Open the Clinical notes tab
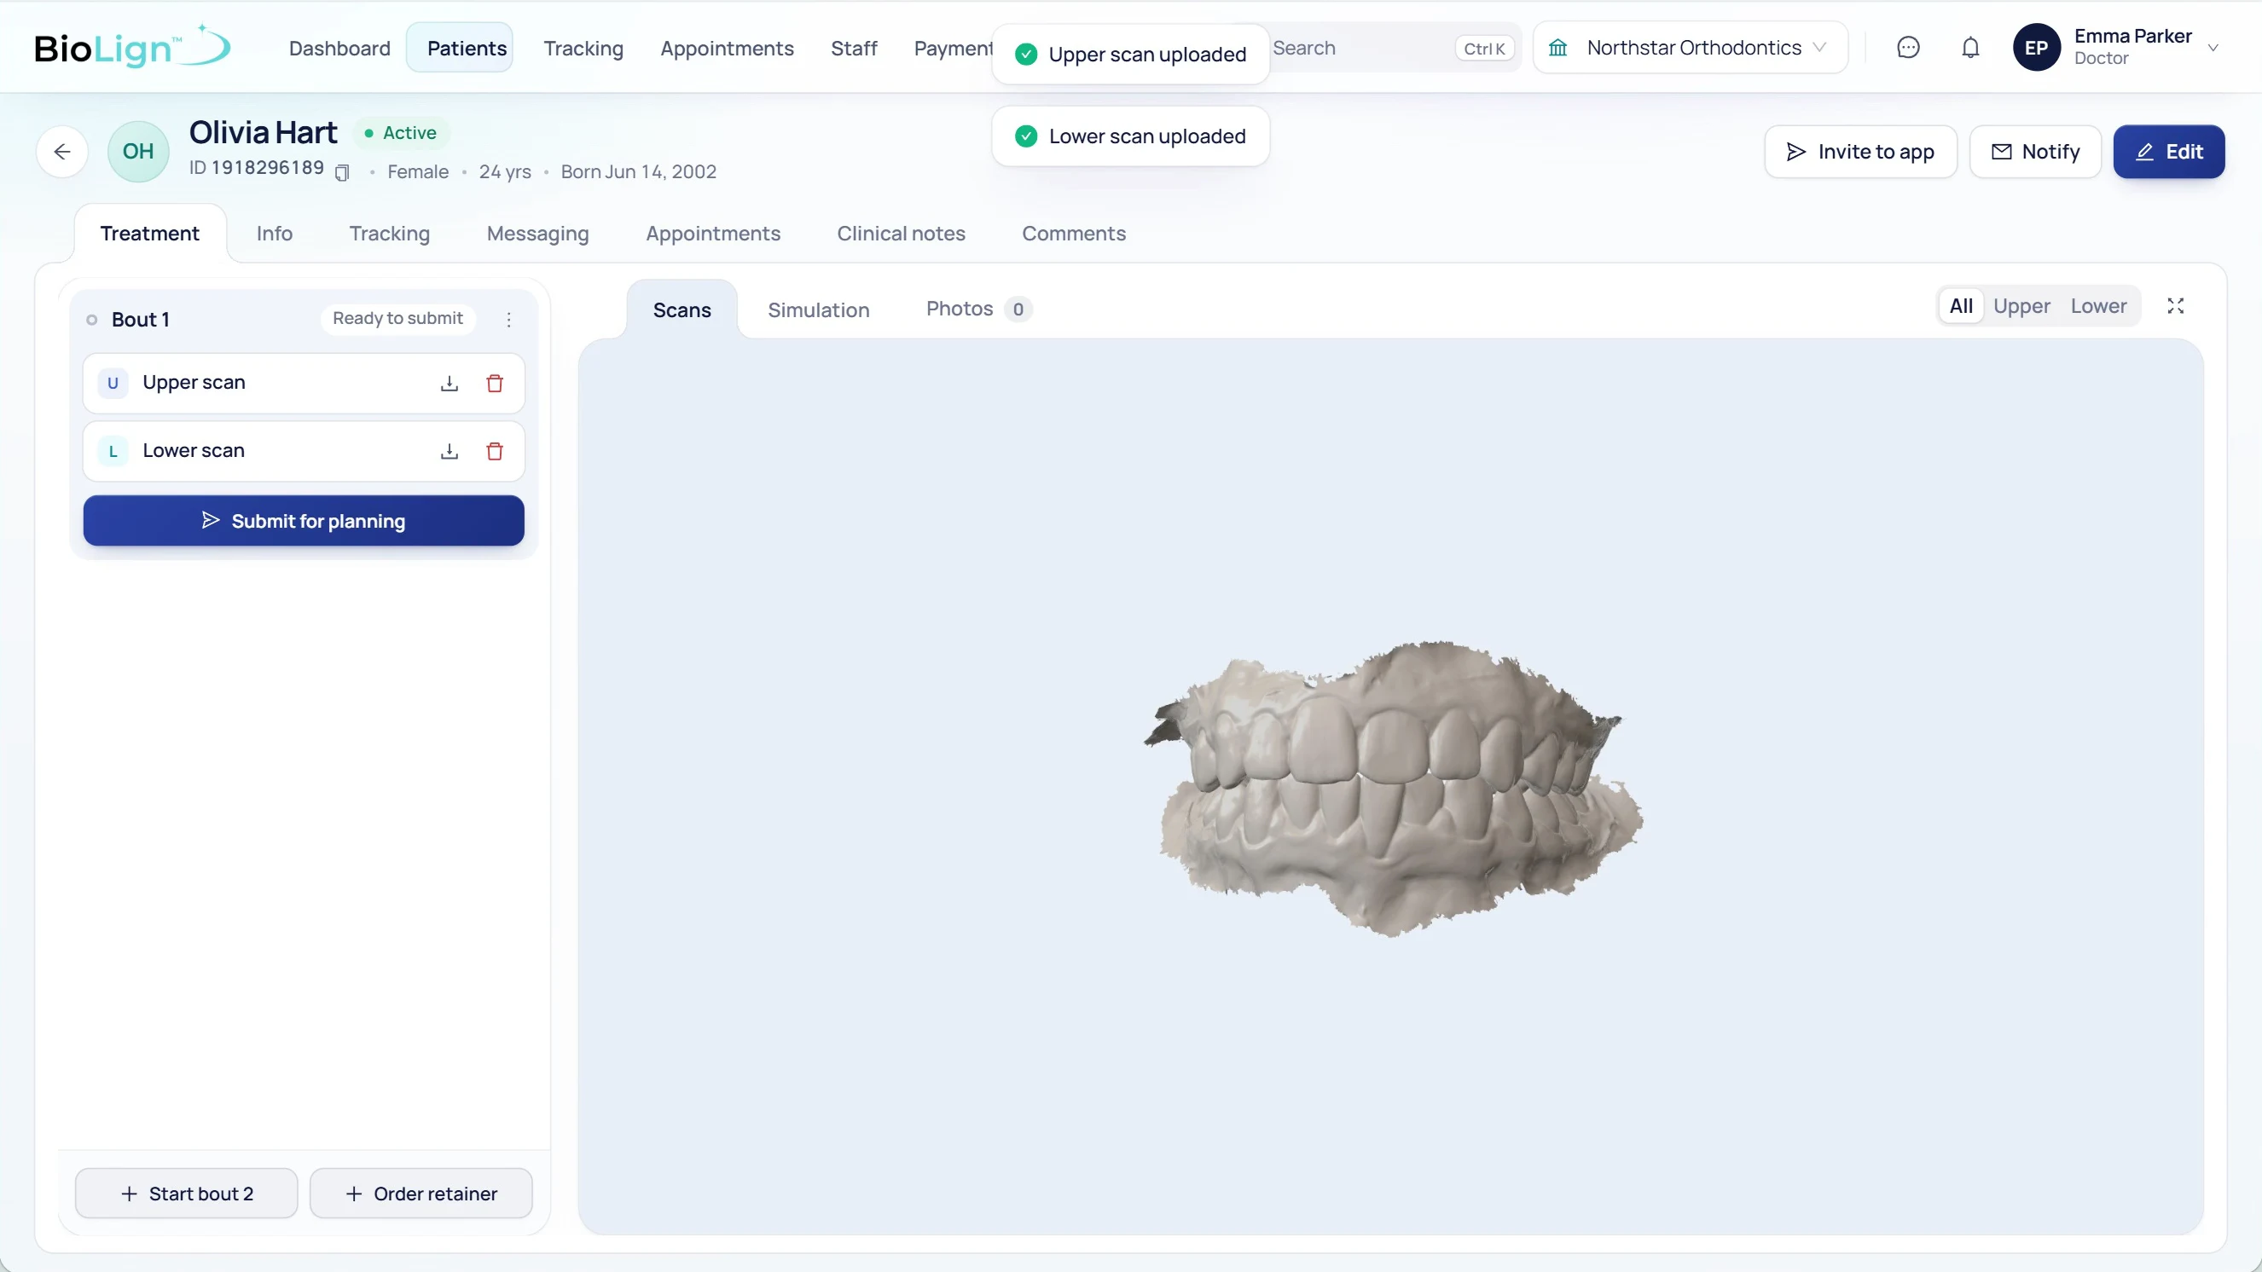The height and width of the screenshot is (1272, 2262). click(901, 234)
